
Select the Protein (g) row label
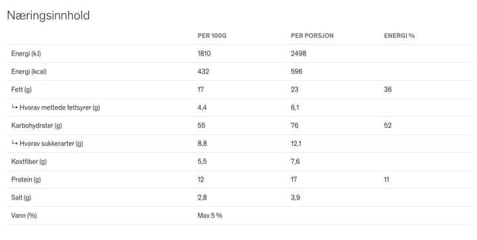(26, 180)
